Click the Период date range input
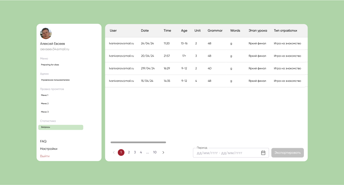The width and height of the screenshot is (344, 185). coord(226,153)
